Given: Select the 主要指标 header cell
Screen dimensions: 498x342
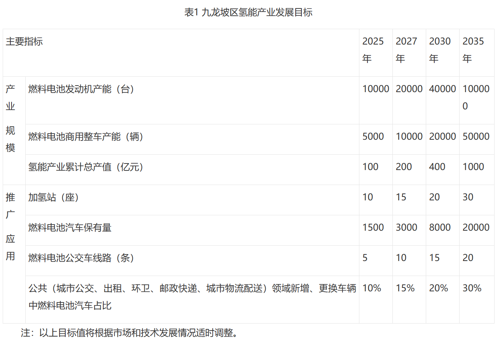Looking at the screenshot, I should pos(181,53).
